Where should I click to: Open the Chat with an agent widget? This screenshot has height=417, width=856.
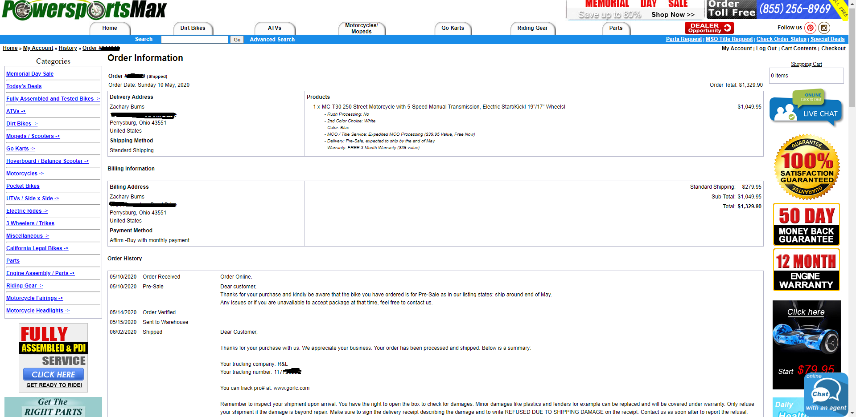coord(826,394)
